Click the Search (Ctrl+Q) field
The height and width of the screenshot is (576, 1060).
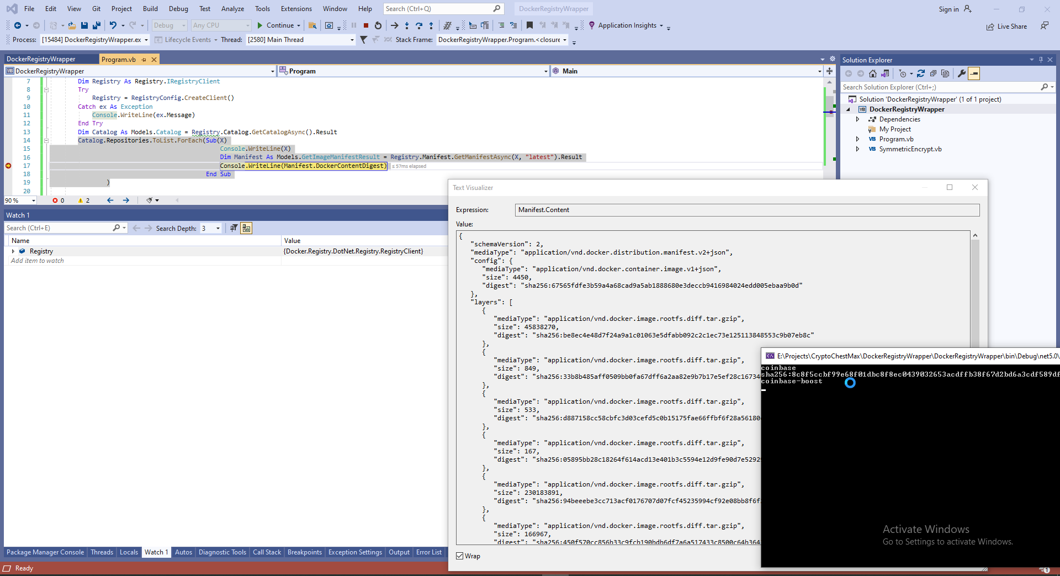click(443, 9)
